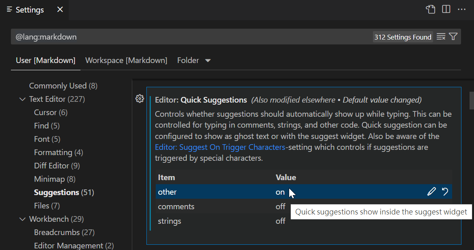Collapse the Workbench tree section
Viewport: 474px width, 250px height.
tap(22, 219)
